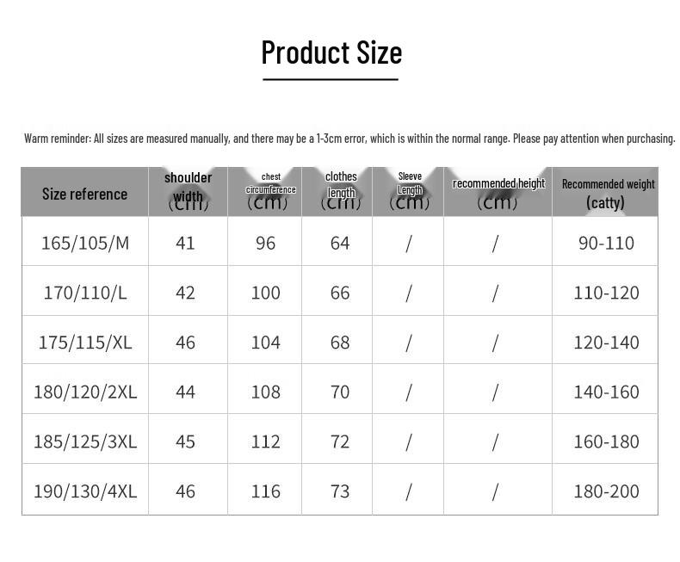
Task: Select the 165/105/M size row label
Action: (x=85, y=243)
